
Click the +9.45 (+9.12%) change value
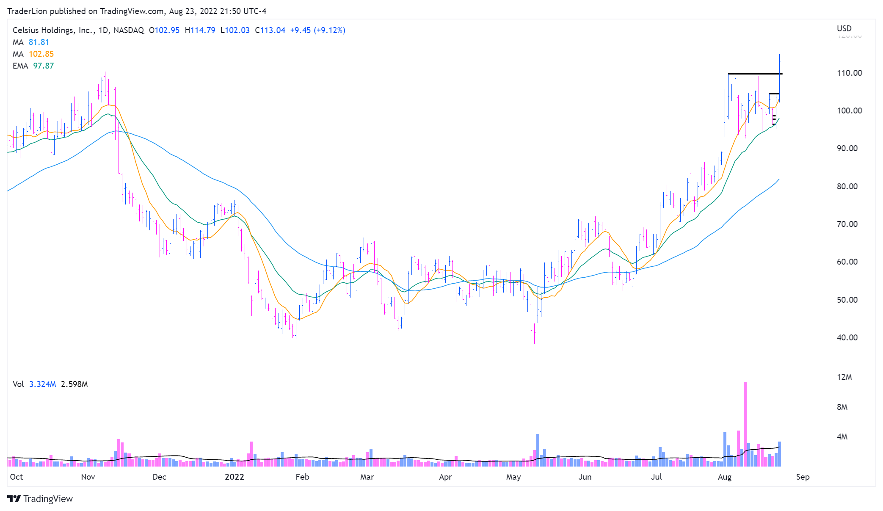317,30
